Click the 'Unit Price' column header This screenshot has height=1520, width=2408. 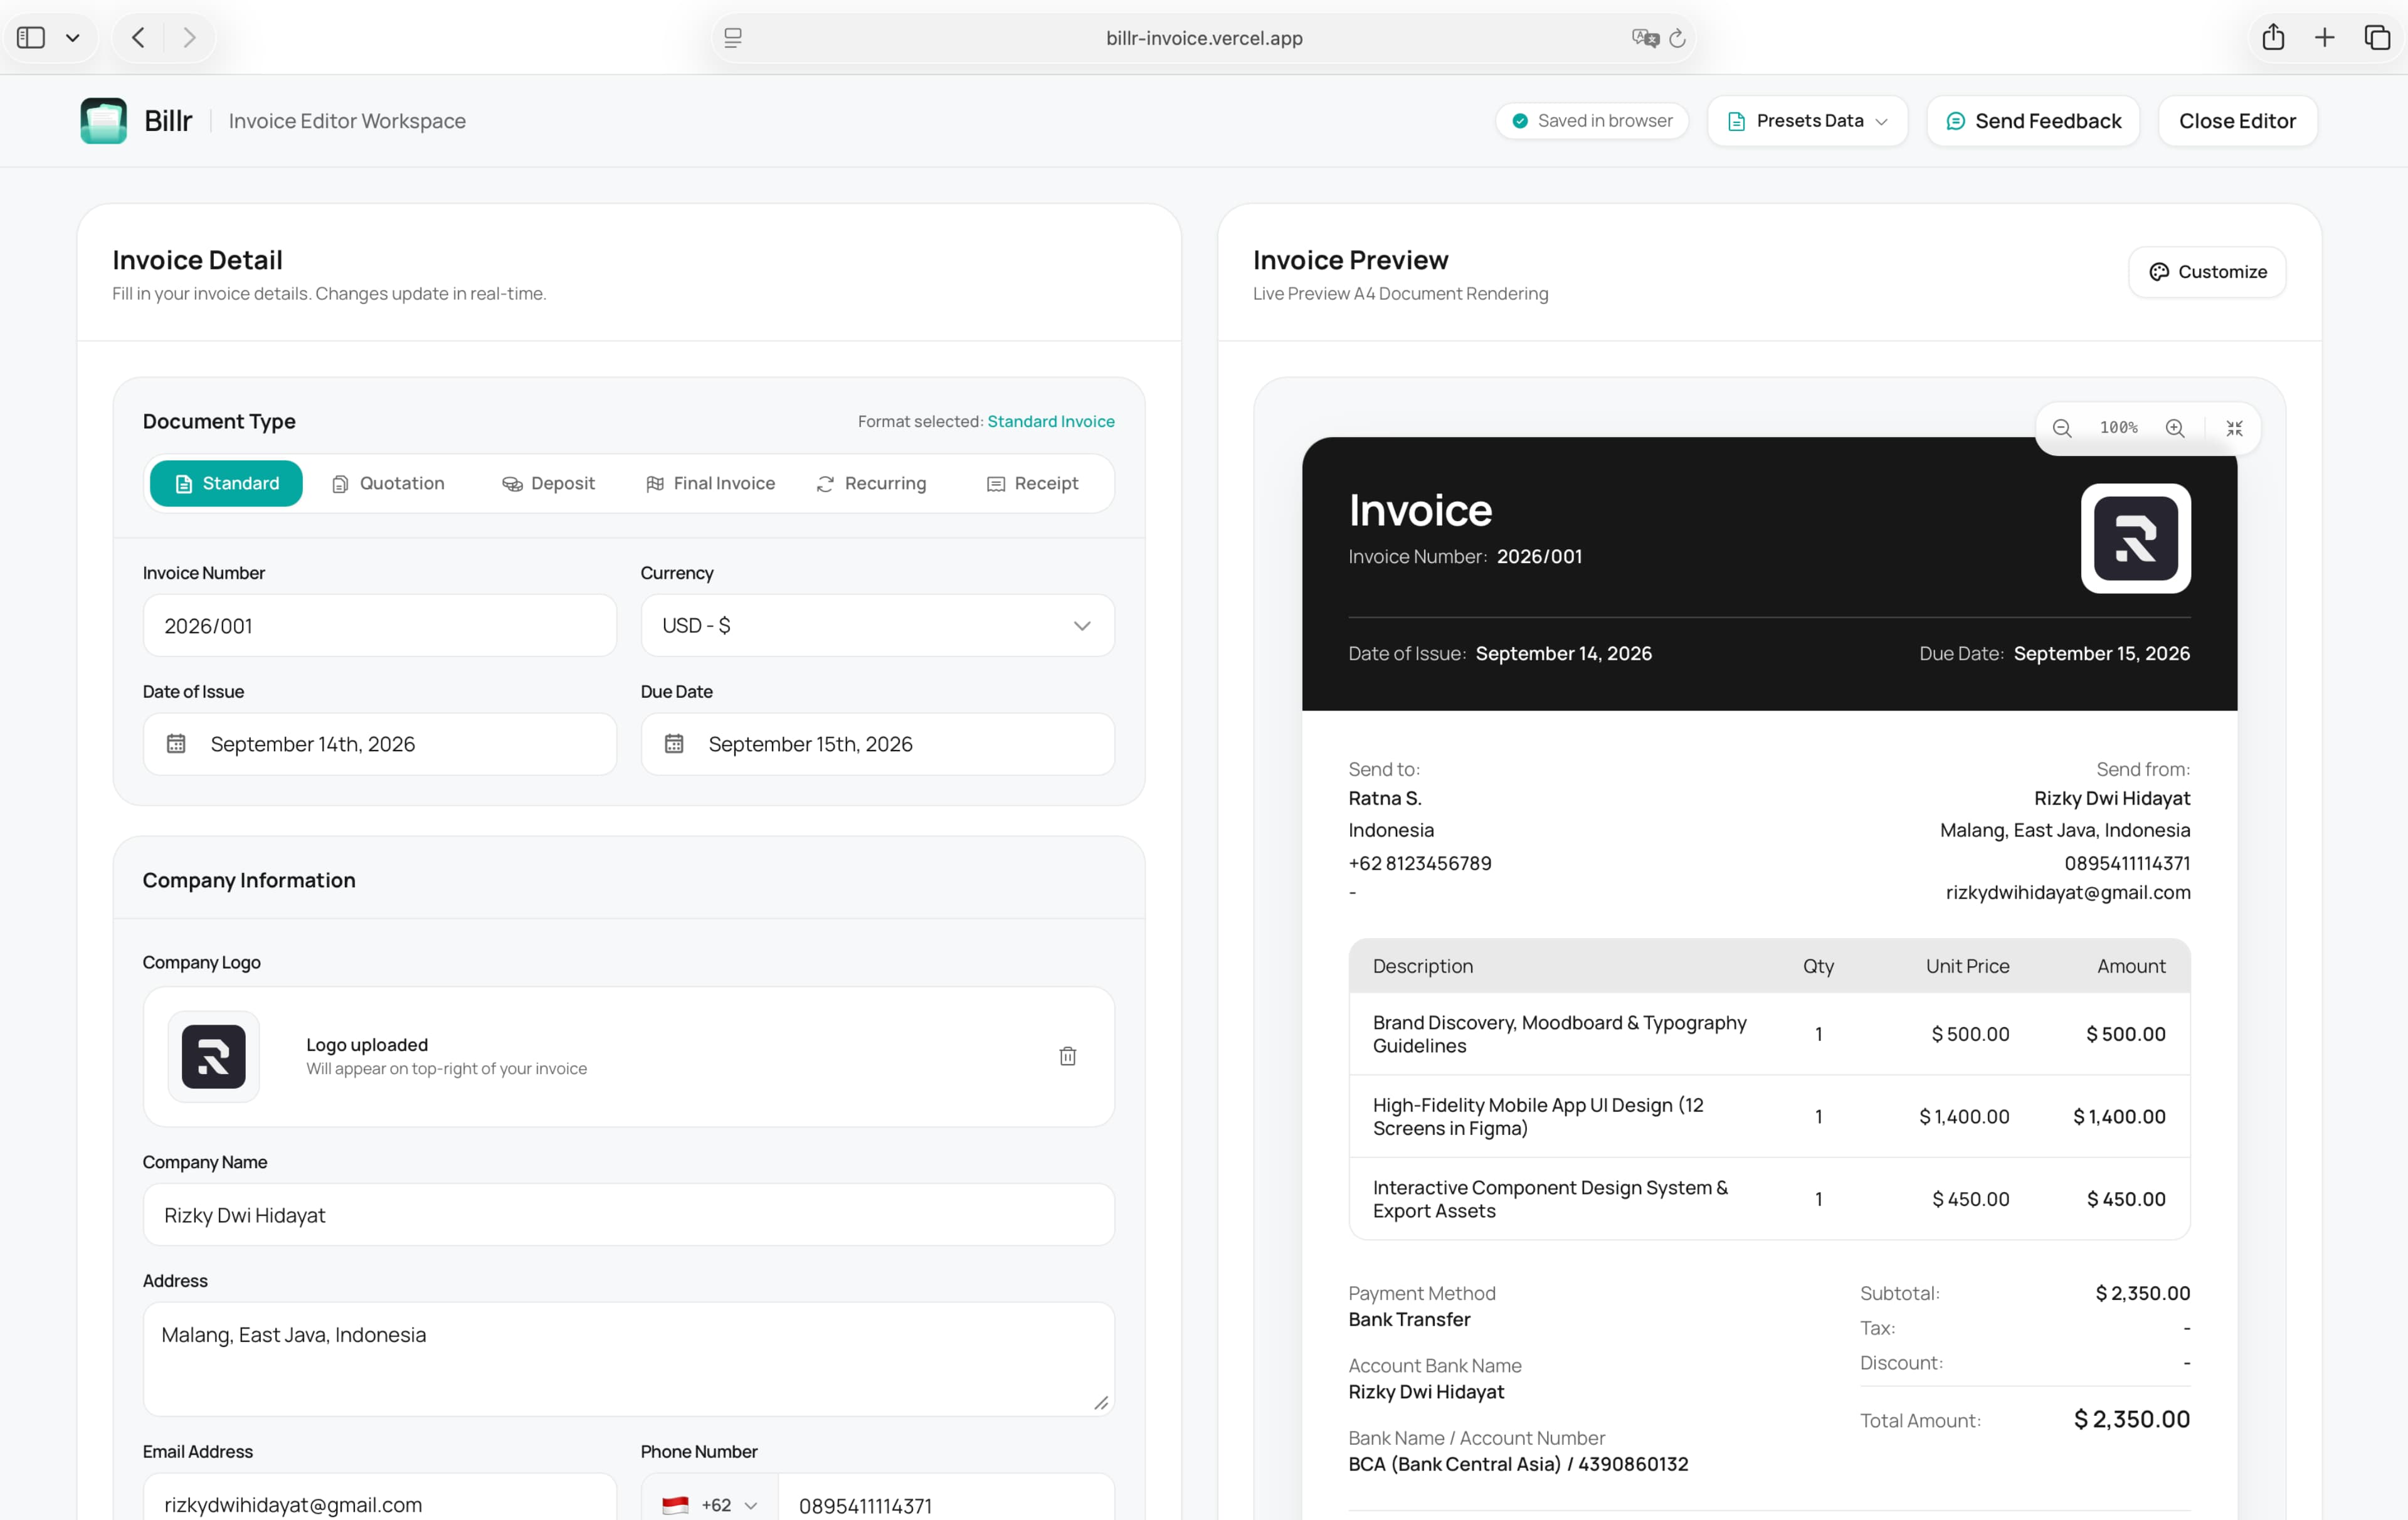(x=1967, y=966)
